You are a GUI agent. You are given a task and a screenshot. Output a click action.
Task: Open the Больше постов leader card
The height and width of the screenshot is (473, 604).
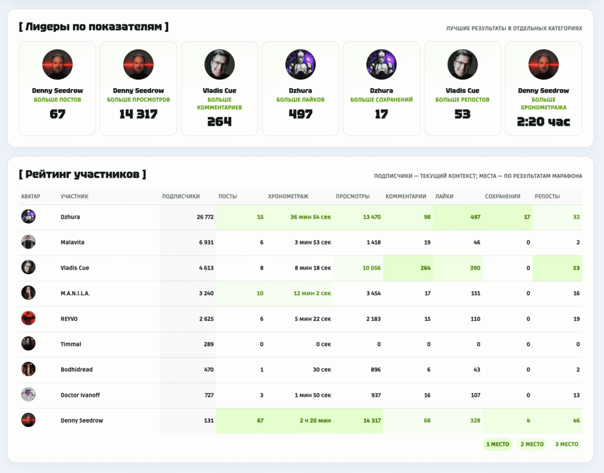click(57, 88)
